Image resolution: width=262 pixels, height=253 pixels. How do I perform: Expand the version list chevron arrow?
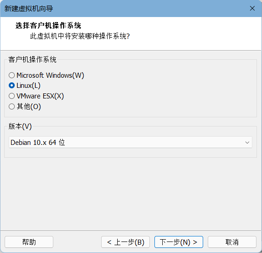tap(247, 143)
